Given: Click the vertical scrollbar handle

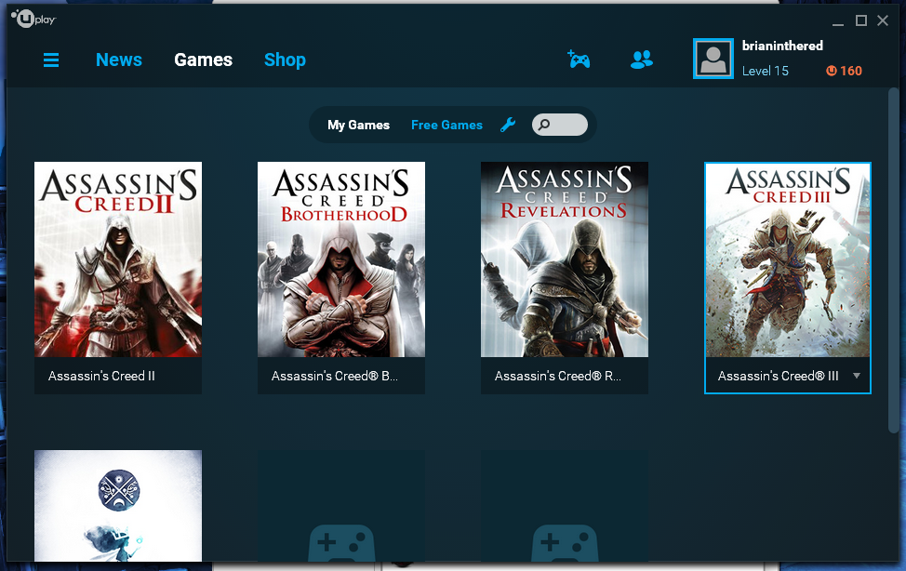Looking at the screenshot, I should (x=893, y=259).
